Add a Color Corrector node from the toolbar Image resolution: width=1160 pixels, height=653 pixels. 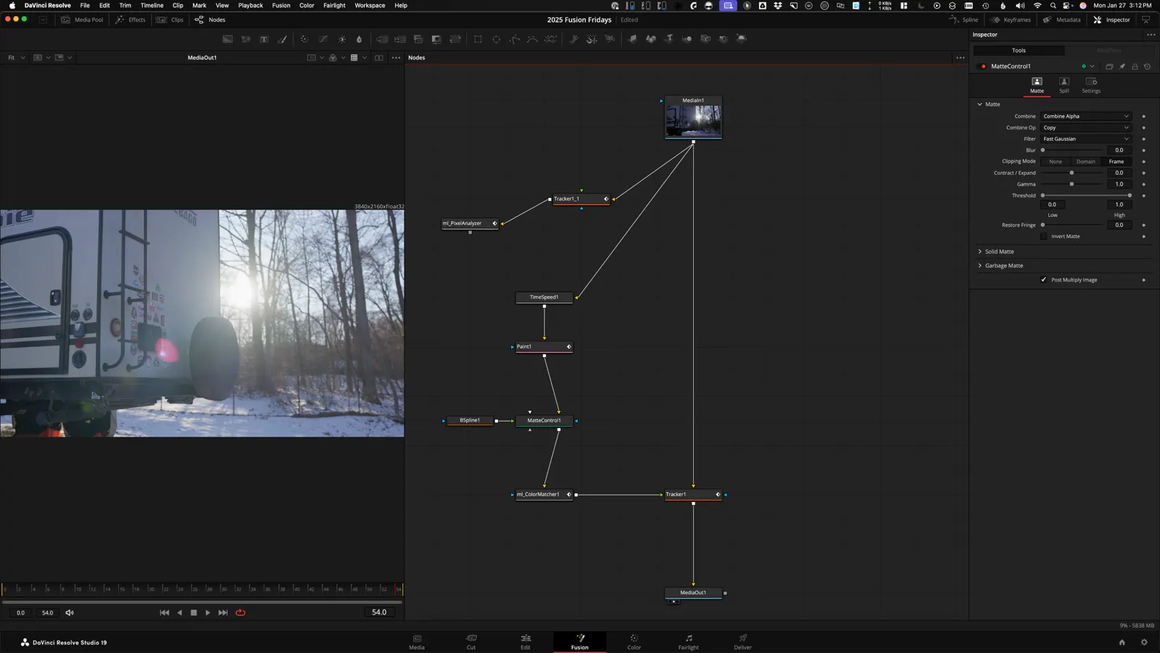(304, 39)
